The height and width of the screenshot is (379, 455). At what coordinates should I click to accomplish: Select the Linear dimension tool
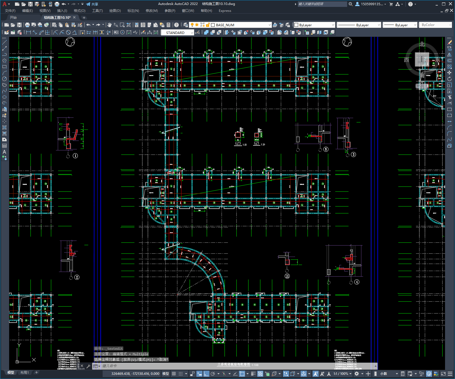click(28, 32)
